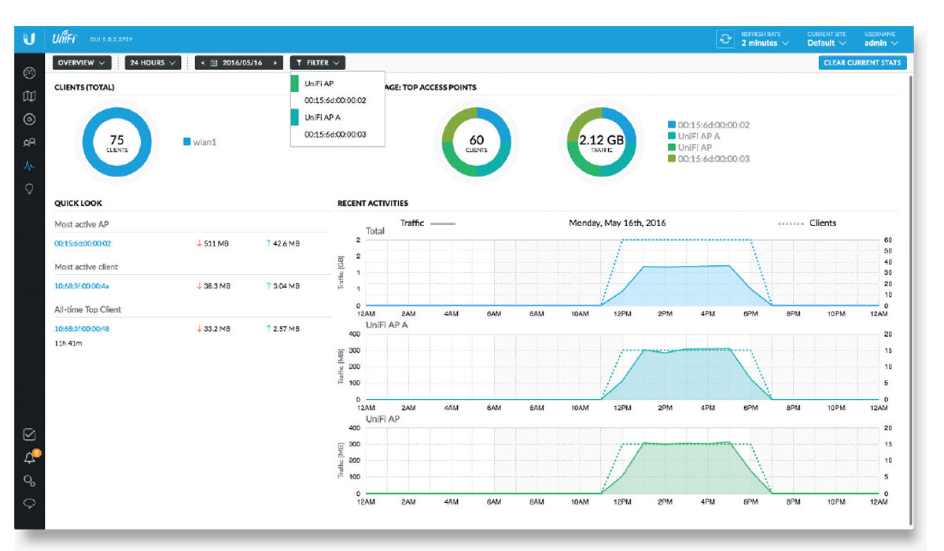Click legend swatch for 00:15:6d:00:00:02
This screenshot has width=944, height=551.
coord(671,125)
